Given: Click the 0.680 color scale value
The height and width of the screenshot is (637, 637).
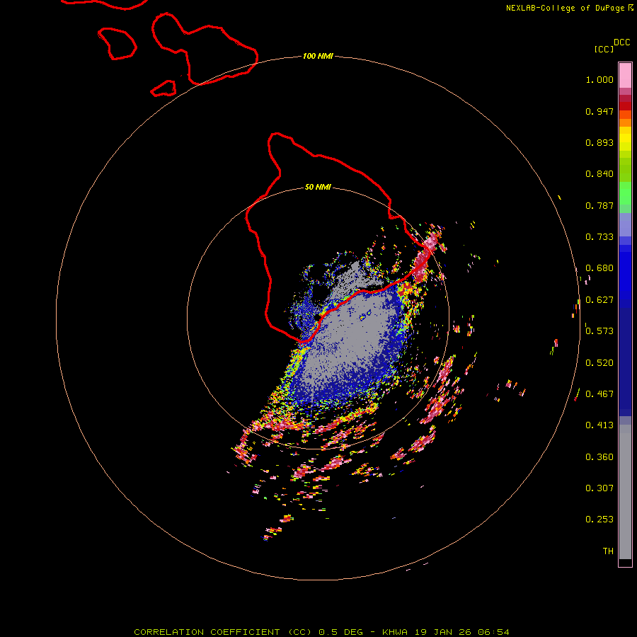Looking at the screenshot, I should [x=599, y=268].
